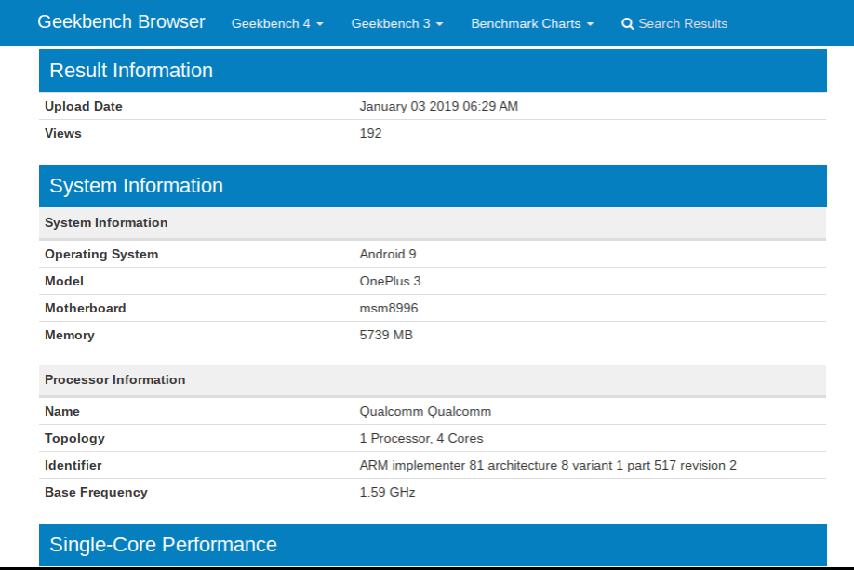The width and height of the screenshot is (854, 570).
Task: Click the search magnifier icon
Action: pyautogui.click(x=627, y=24)
